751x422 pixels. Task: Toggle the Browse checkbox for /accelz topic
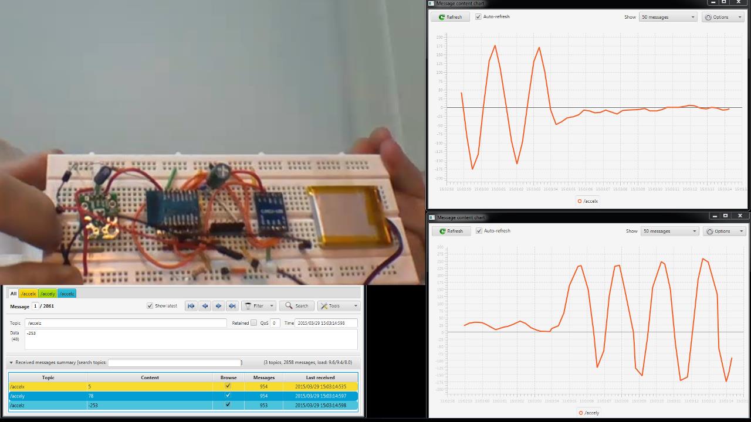tap(228, 405)
